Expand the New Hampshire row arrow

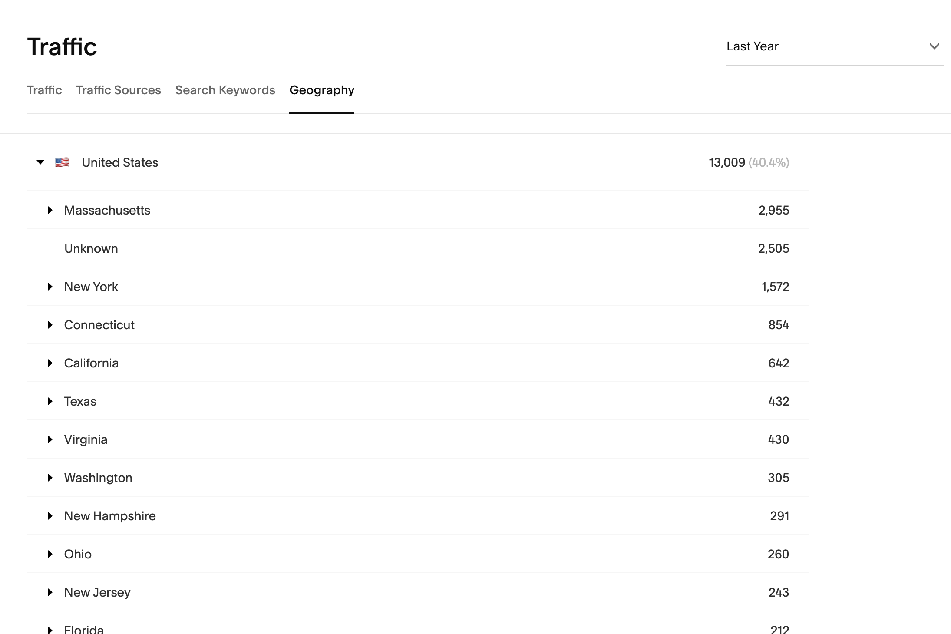point(50,516)
